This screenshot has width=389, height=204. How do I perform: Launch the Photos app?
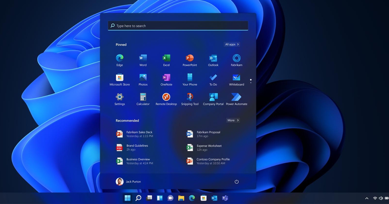143,80
